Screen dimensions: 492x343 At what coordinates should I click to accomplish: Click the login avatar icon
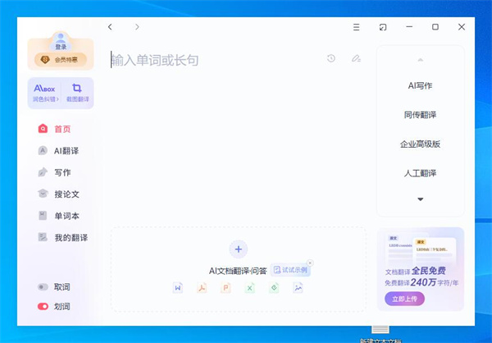(61, 39)
